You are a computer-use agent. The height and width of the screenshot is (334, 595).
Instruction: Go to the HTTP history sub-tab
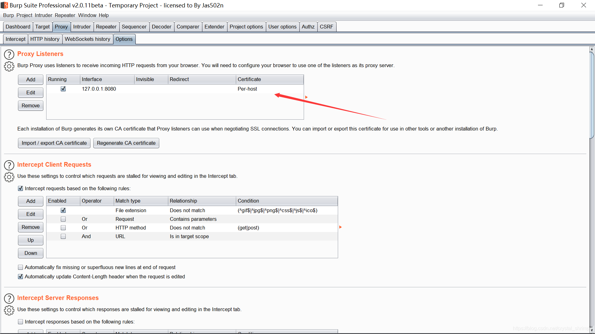click(45, 39)
